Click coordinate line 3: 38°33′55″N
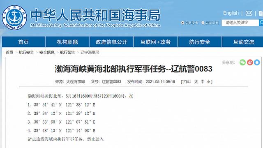The width and height of the screenshot is (263, 148). coord(61,122)
